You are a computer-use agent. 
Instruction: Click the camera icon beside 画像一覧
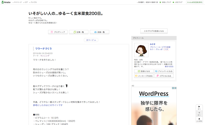[95, 32]
